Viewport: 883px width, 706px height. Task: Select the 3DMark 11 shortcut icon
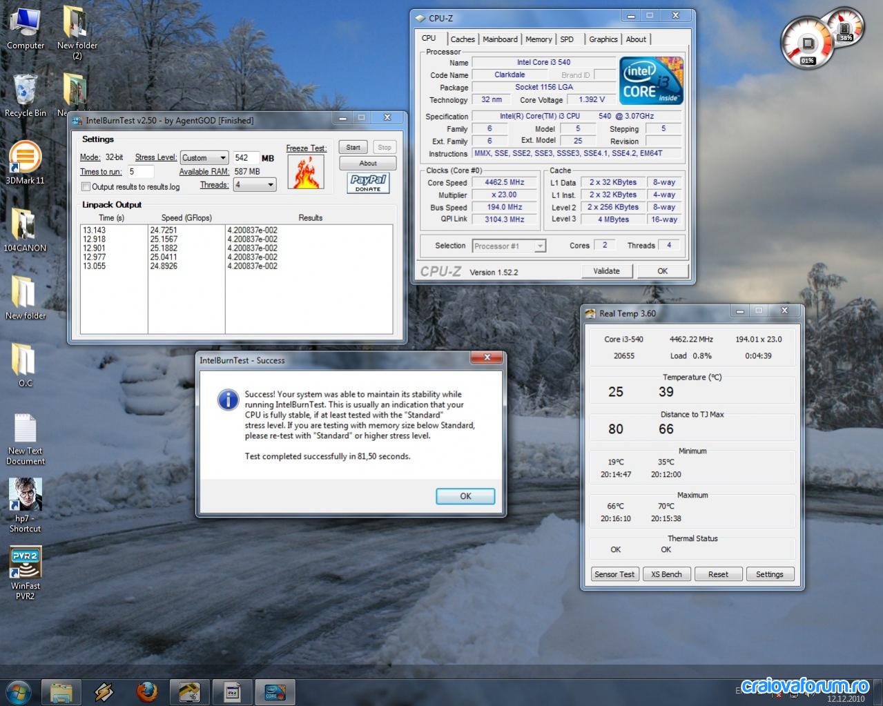pyautogui.click(x=25, y=162)
